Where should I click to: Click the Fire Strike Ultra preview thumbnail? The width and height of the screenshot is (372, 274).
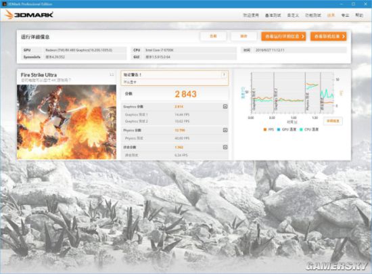(x=67, y=122)
